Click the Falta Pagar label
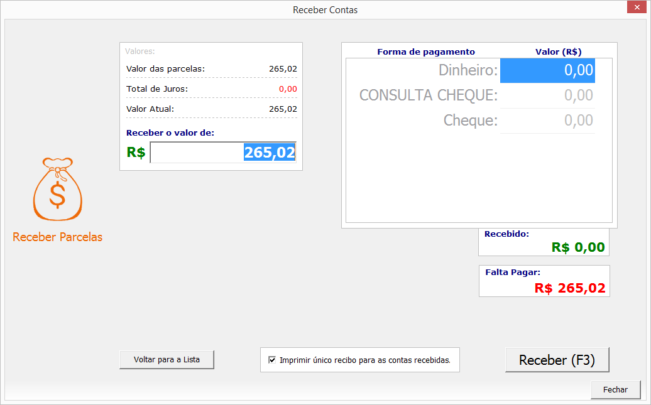The width and height of the screenshot is (651, 405). coord(513,273)
